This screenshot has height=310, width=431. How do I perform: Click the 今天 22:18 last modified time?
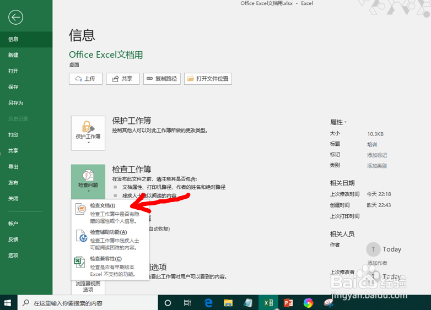(x=379, y=194)
